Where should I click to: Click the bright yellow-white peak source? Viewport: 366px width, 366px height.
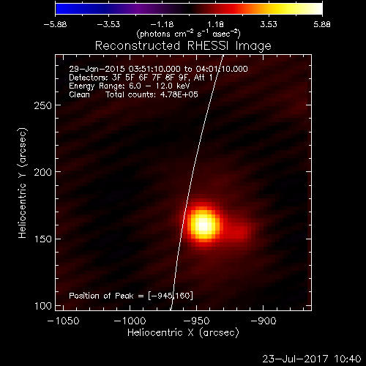[x=203, y=225]
